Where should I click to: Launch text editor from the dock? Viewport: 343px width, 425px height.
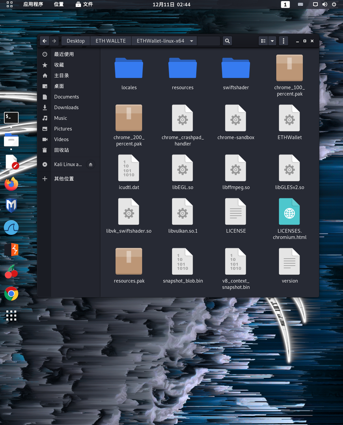[11, 162]
